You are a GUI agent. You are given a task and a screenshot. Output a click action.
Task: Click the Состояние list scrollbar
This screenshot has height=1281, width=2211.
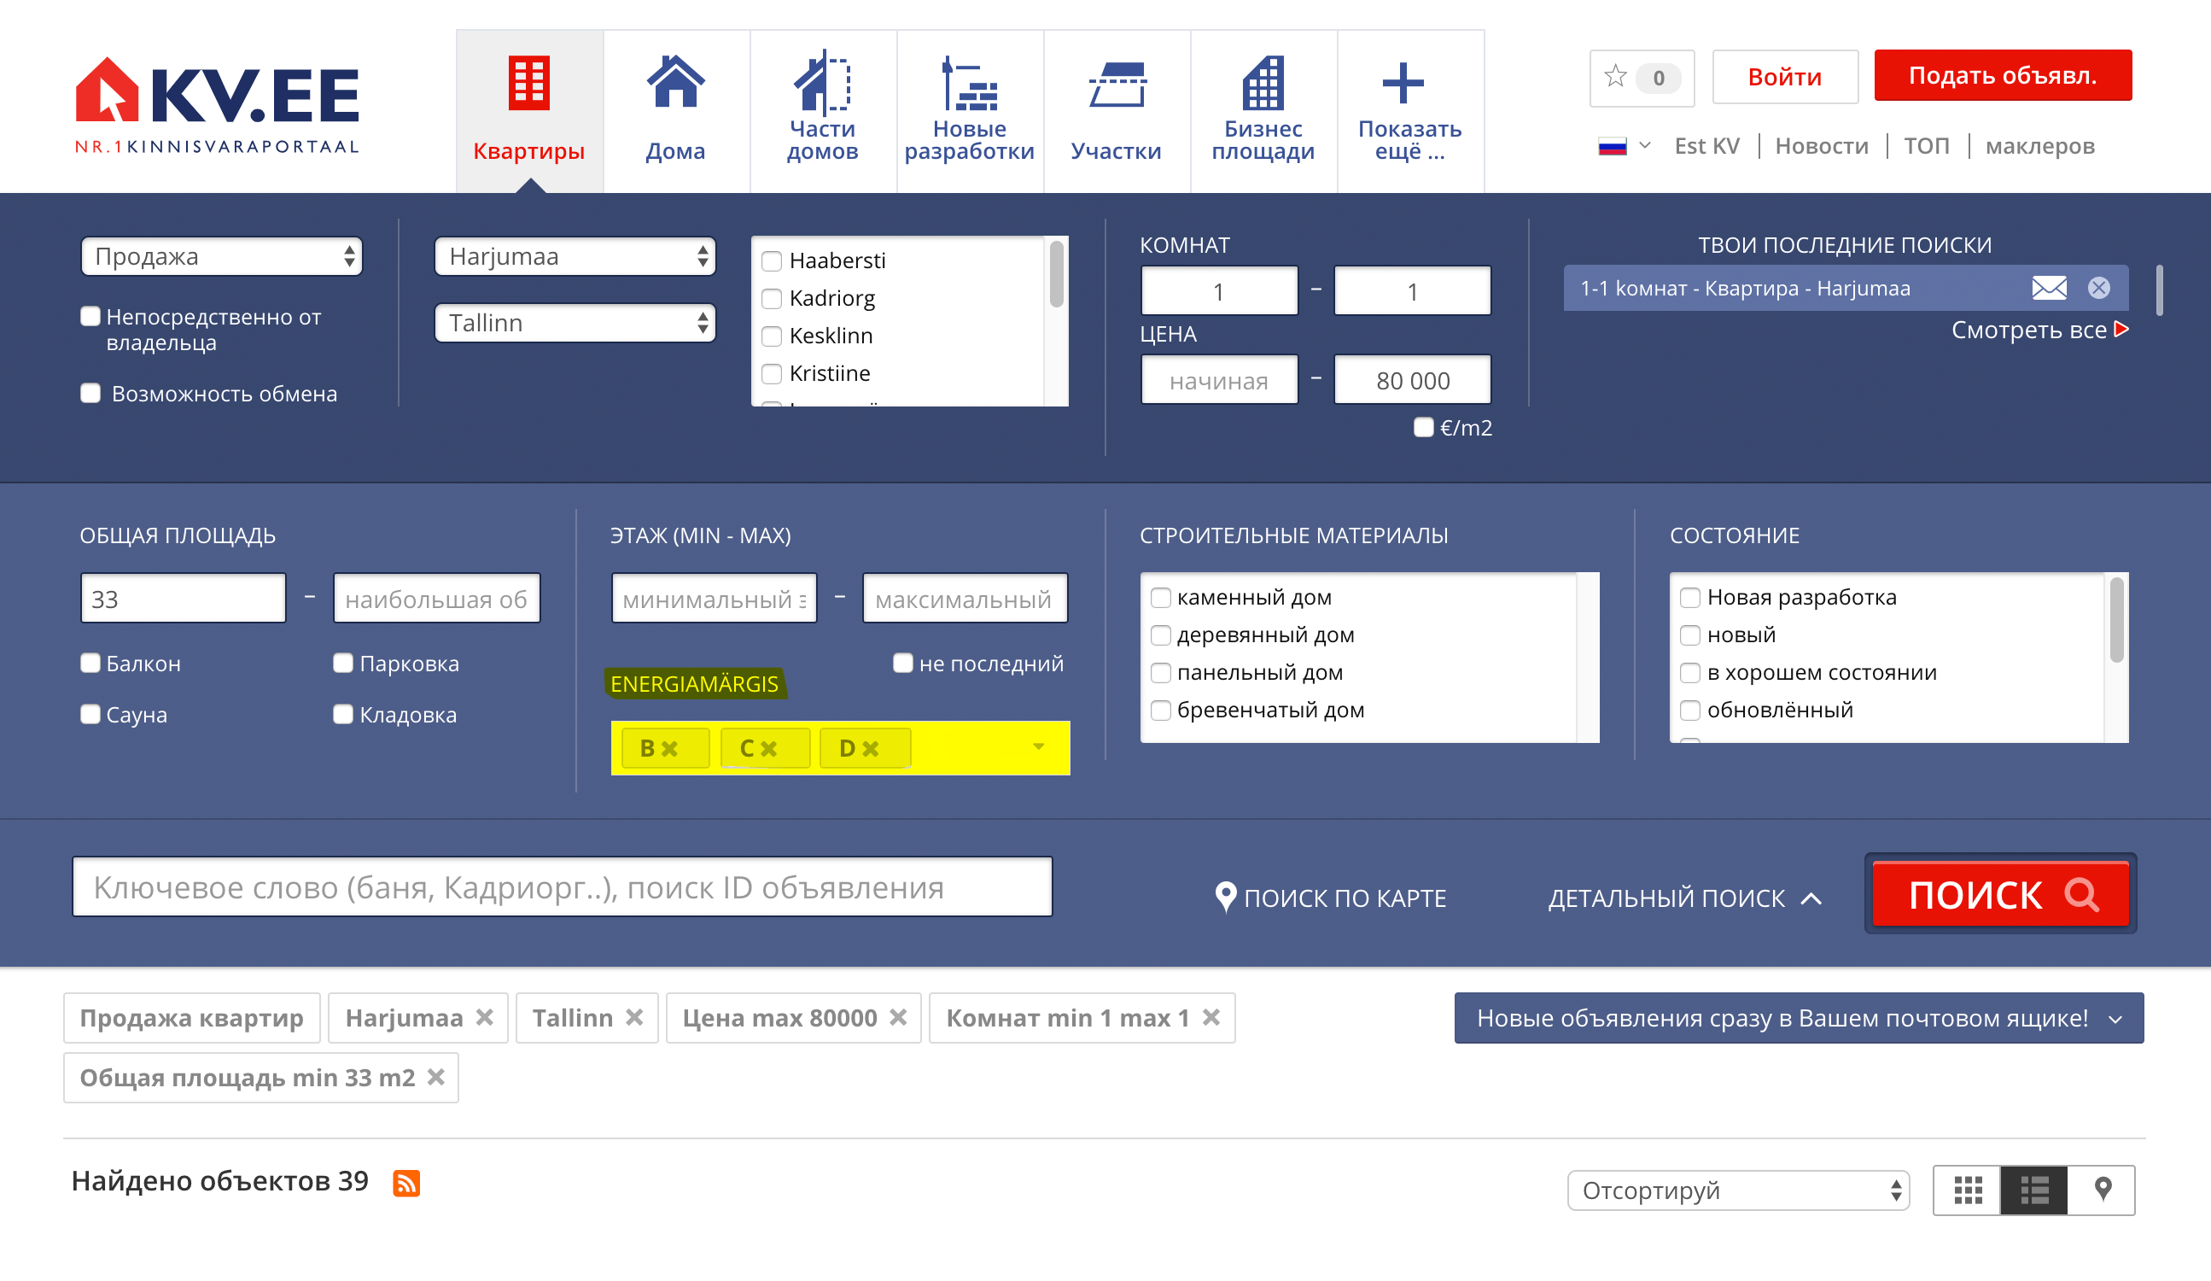[2116, 620]
